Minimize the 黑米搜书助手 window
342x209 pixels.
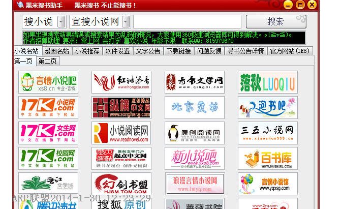[x=288, y=5]
